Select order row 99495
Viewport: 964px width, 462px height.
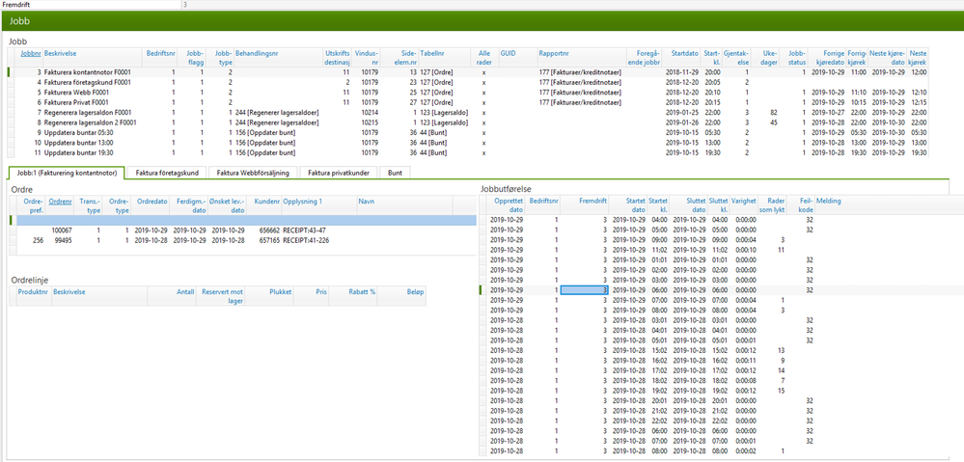[243, 240]
